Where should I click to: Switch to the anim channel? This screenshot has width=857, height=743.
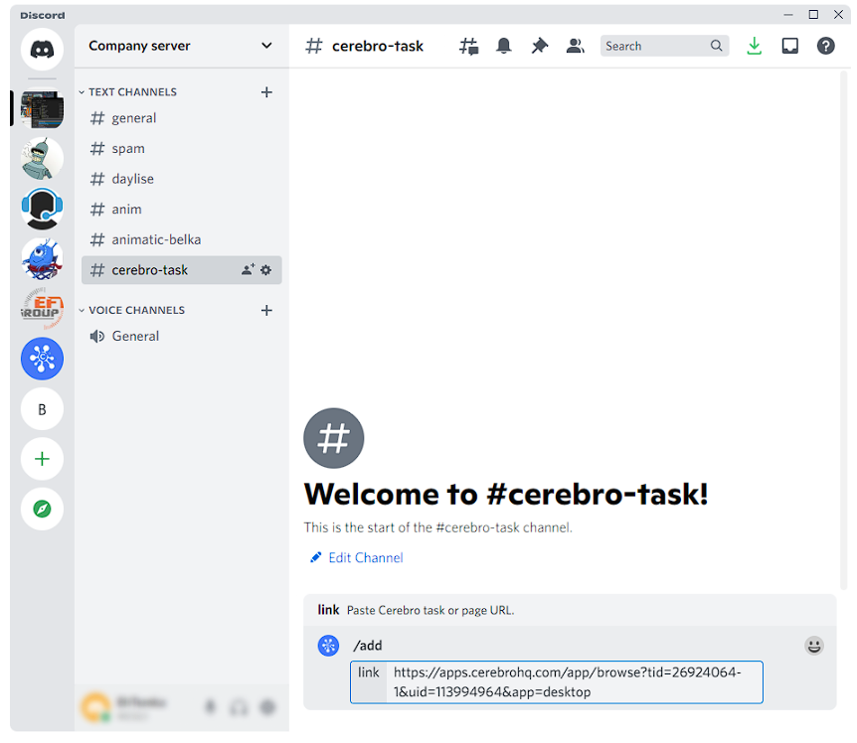[182, 209]
